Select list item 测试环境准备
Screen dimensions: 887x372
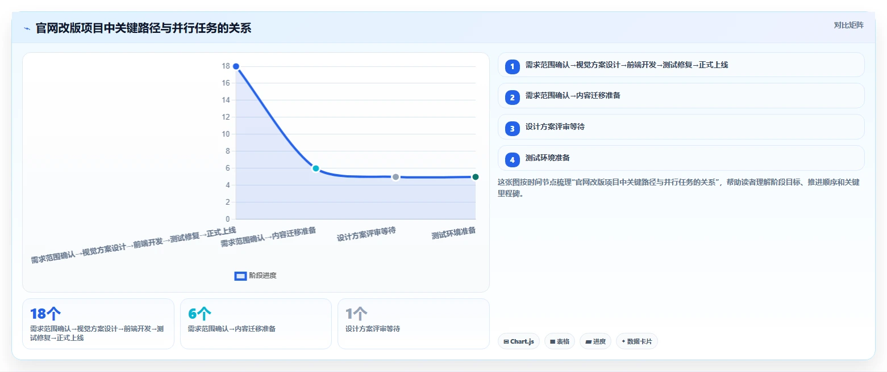(681, 158)
